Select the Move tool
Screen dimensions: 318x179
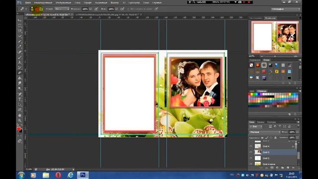(x=20, y=20)
